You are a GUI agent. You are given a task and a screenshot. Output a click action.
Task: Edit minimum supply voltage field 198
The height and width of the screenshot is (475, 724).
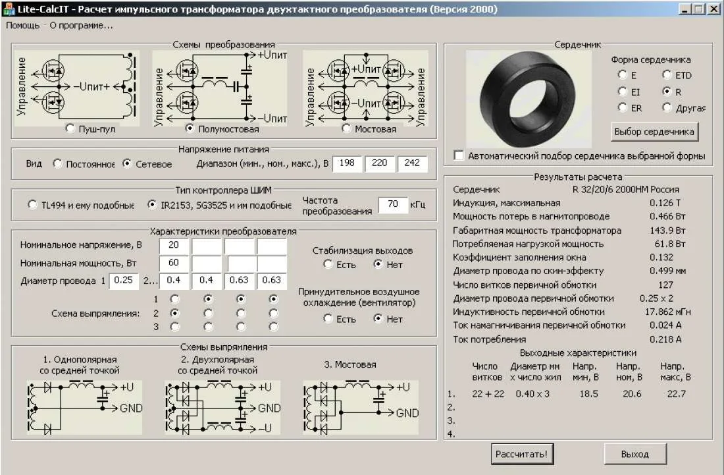pyautogui.click(x=347, y=163)
